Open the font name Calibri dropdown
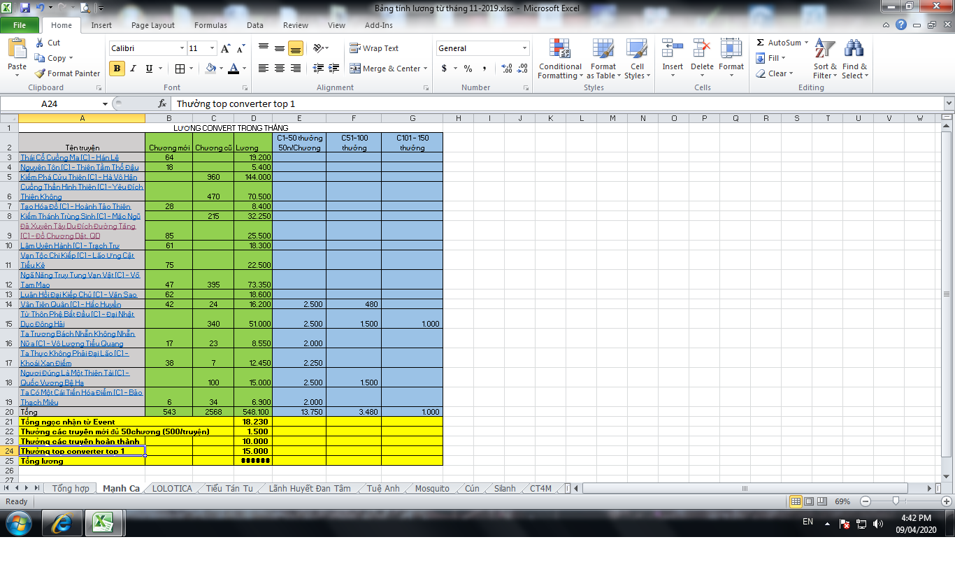 182,48
